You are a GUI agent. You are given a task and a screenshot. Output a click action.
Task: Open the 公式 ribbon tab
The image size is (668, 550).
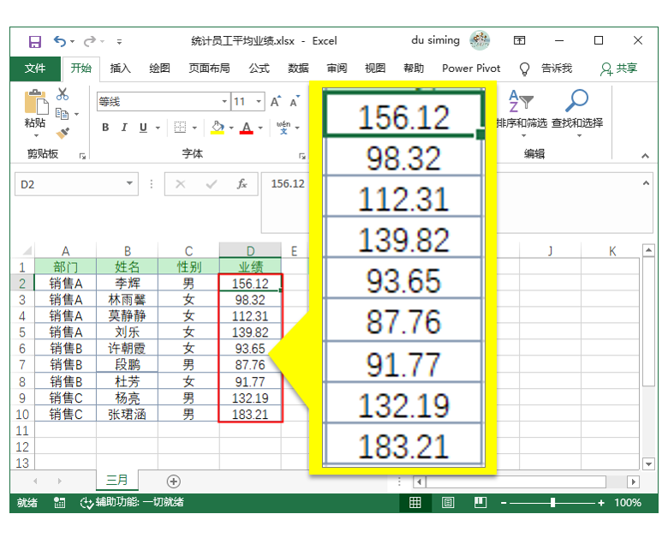[259, 69]
